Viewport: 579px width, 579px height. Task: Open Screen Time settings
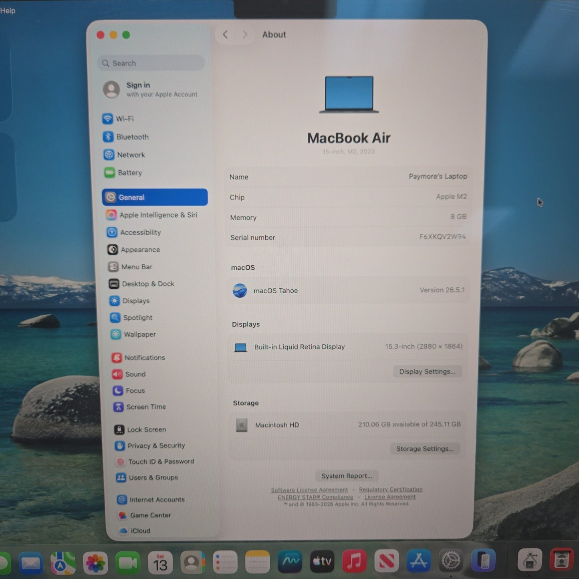pyautogui.click(x=140, y=407)
